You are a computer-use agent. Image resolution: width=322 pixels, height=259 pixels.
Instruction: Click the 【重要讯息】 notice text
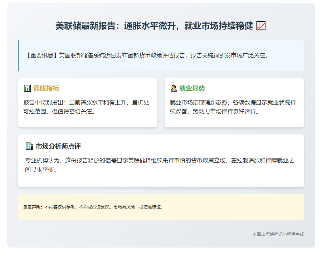[x=148, y=55]
